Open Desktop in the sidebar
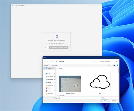The width and height of the screenshot is (134, 111). click(49, 74)
